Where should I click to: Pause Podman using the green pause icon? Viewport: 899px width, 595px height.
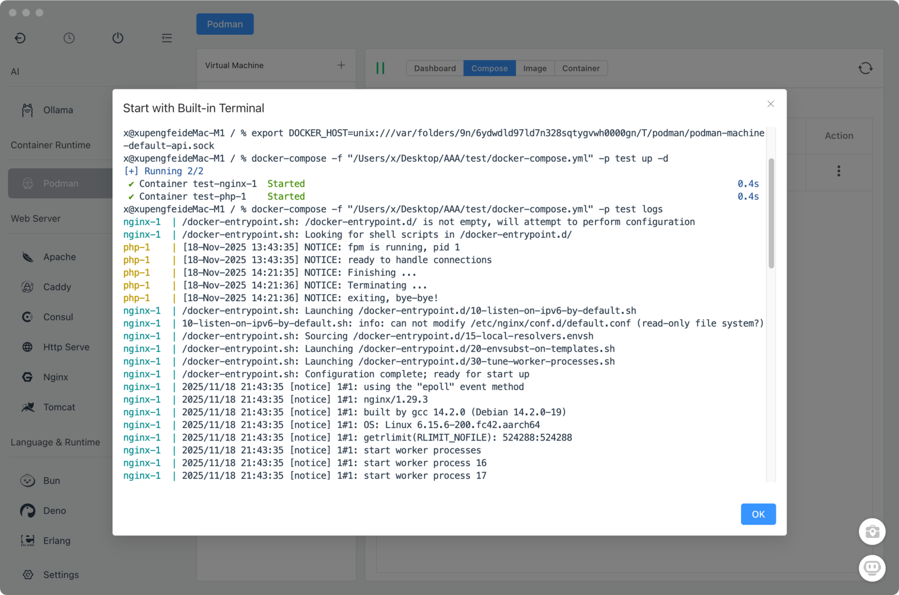(380, 69)
